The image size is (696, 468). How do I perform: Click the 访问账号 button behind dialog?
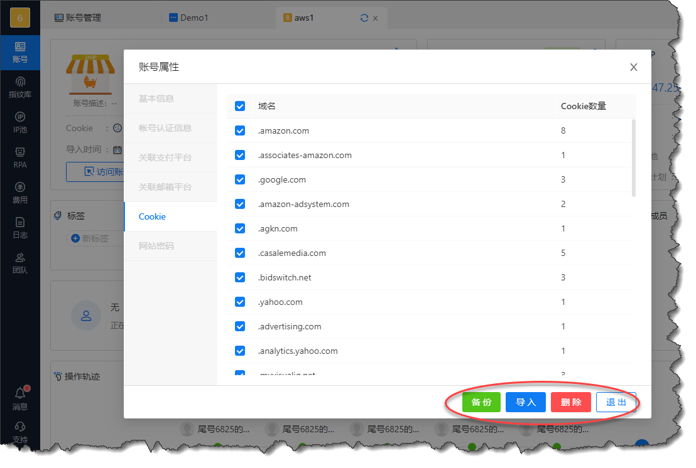(x=95, y=171)
